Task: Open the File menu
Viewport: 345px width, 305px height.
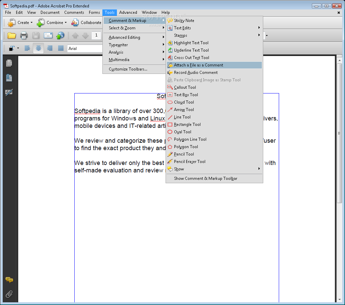Action: point(8,12)
